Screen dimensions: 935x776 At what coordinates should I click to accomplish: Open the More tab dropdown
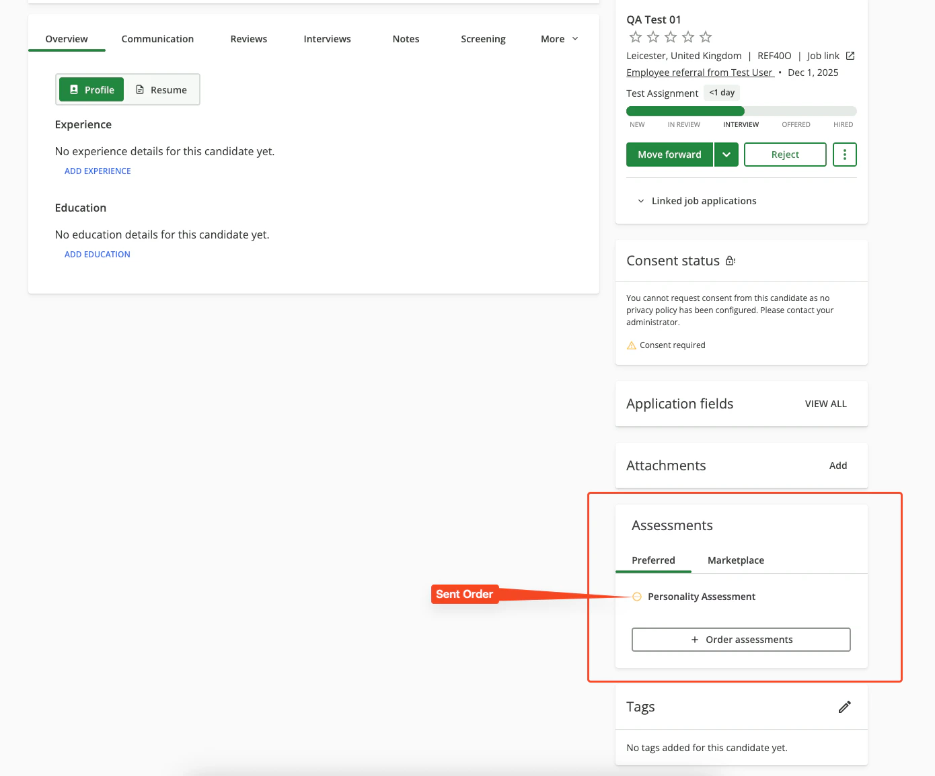(x=560, y=39)
